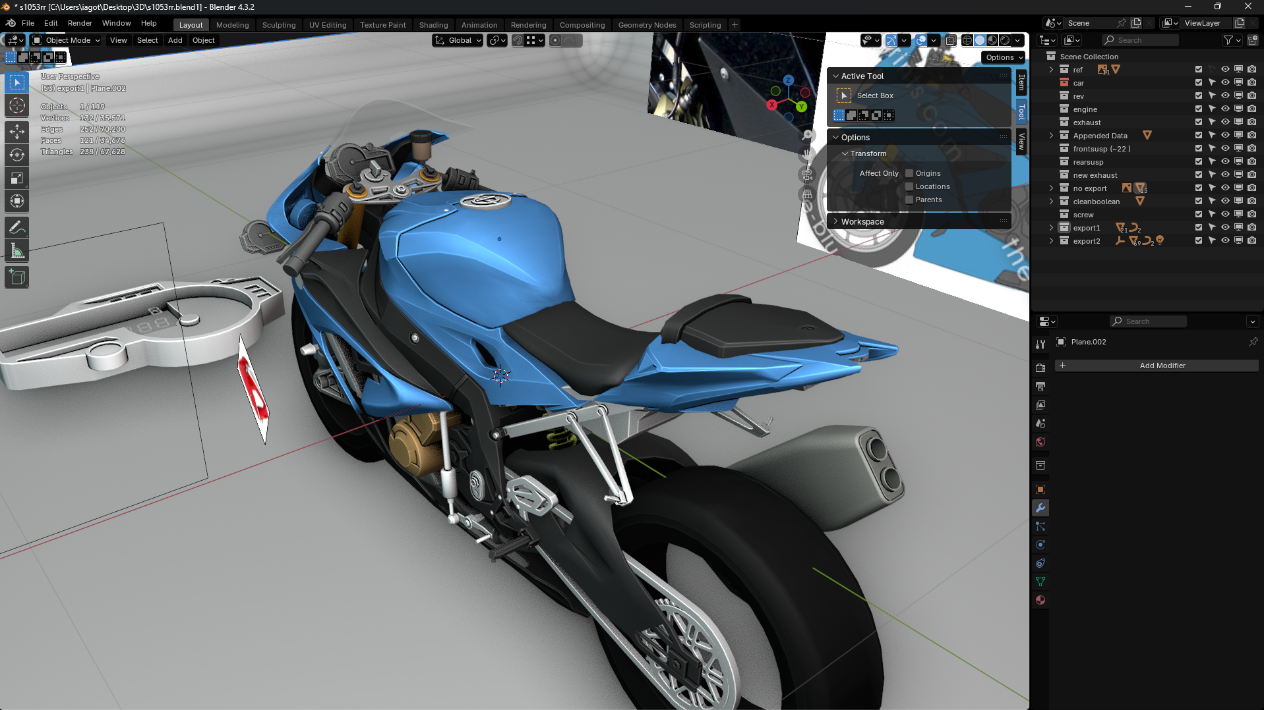Click the properties editor search field
The image size is (1264, 710).
1149,321
